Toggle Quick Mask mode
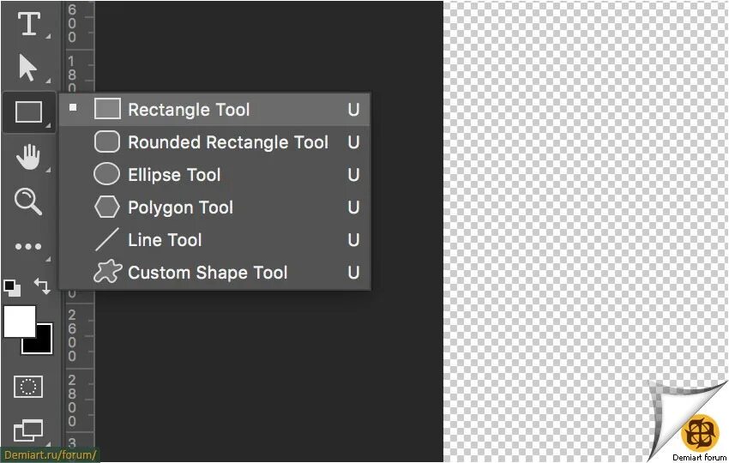The width and height of the screenshot is (729, 463). click(28, 387)
